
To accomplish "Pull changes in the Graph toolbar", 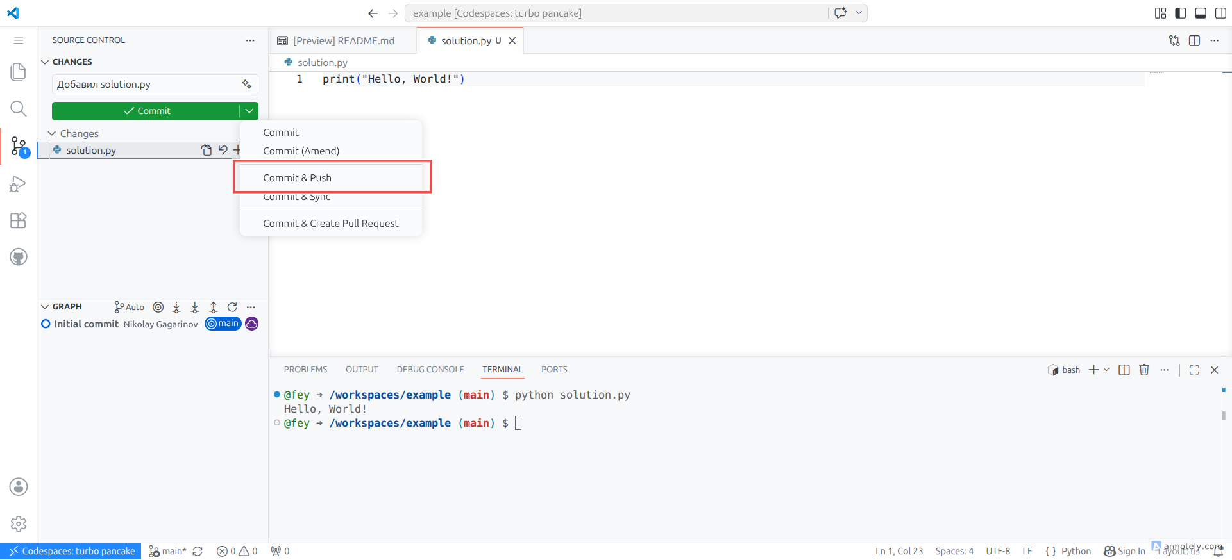I will click(x=195, y=307).
